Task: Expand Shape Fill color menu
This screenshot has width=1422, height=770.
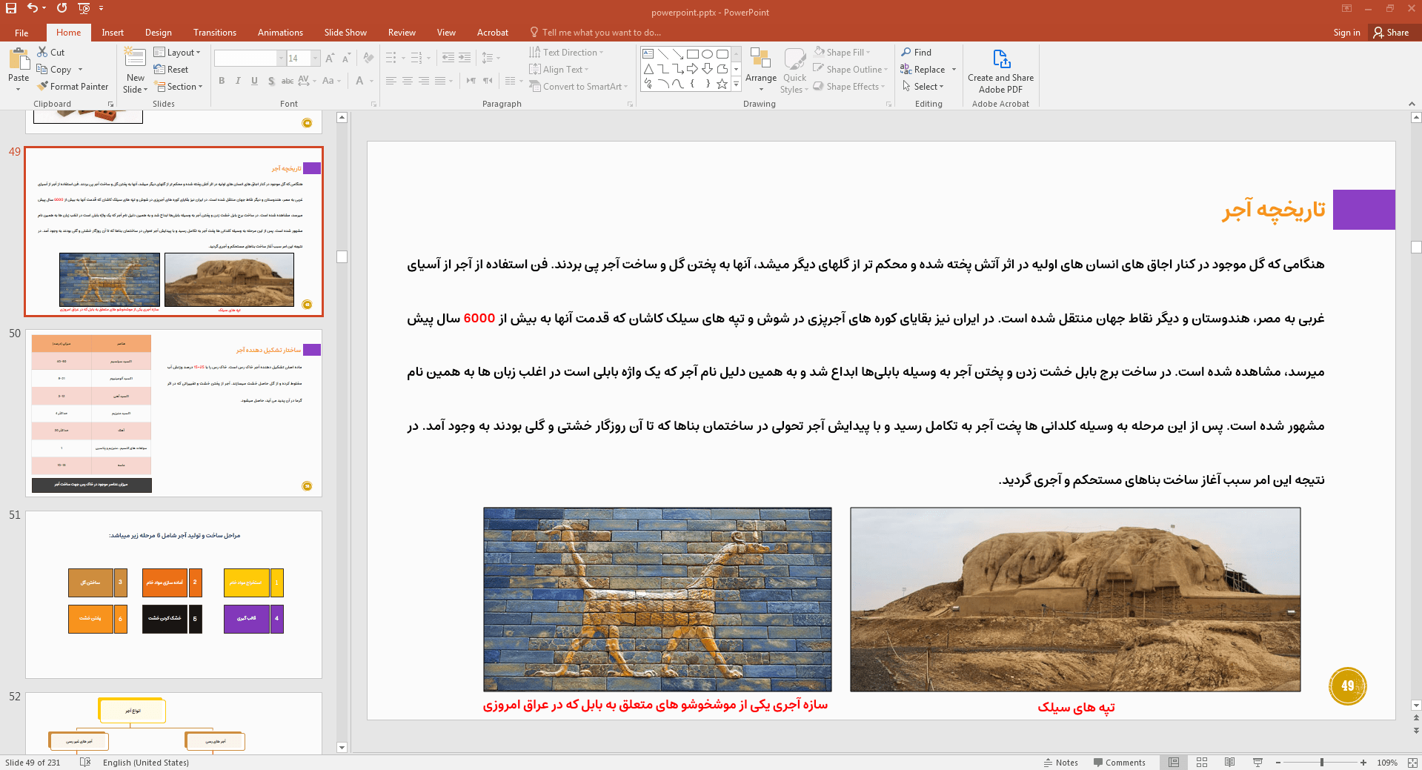Action: coord(843,53)
